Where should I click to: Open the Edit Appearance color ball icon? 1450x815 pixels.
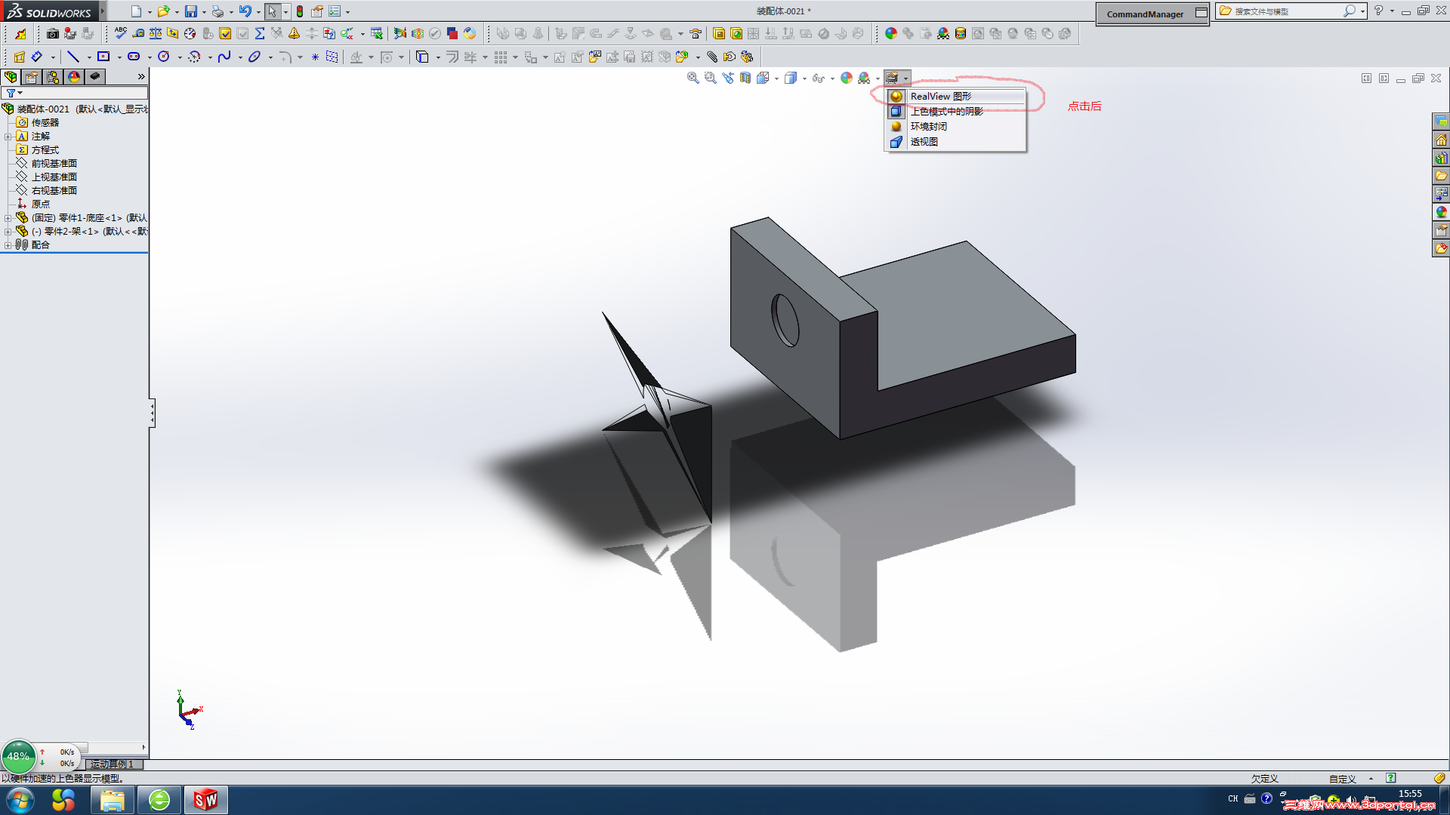(x=847, y=78)
